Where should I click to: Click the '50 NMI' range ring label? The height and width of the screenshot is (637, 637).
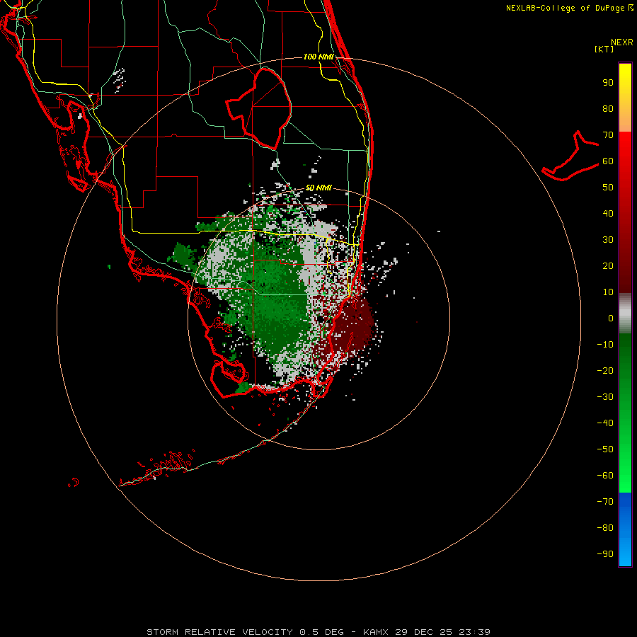click(x=318, y=188)
